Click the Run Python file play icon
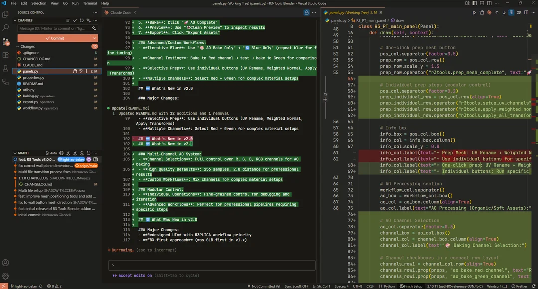Image resolution: width=538 pixels, height=289 pixels. tap(475, 12)
